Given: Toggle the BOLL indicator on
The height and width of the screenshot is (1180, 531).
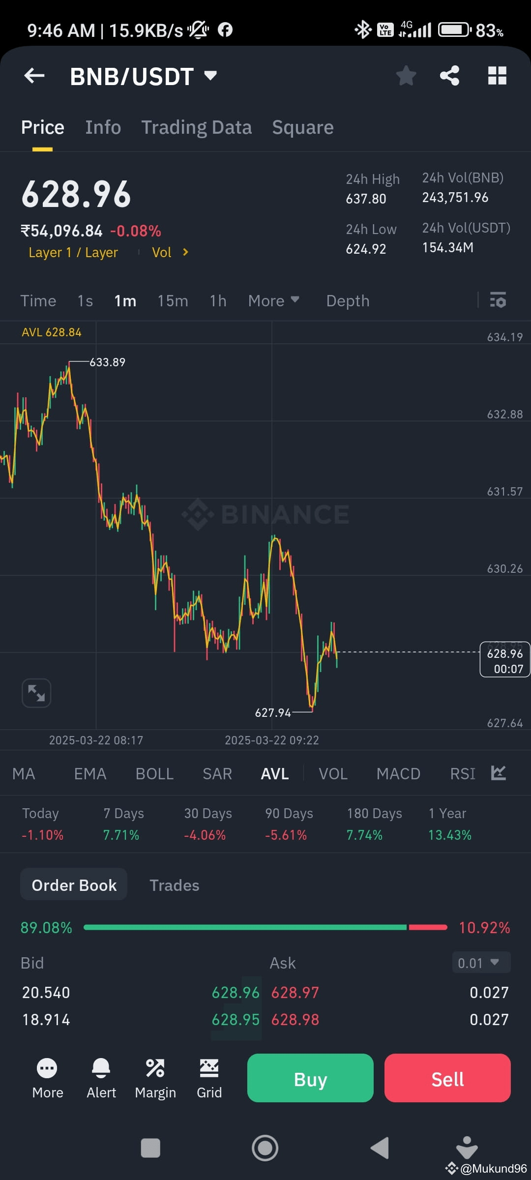Looking at the screenshot, I should (x=154, y=773).
